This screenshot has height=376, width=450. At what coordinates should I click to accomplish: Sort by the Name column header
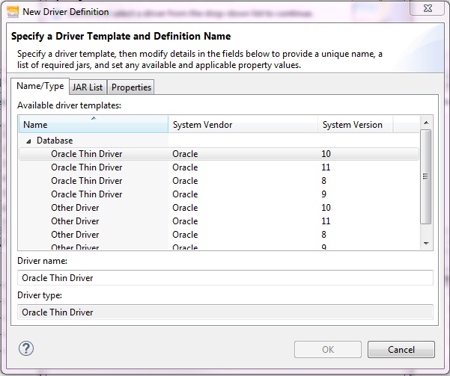[x=93, y=125]
